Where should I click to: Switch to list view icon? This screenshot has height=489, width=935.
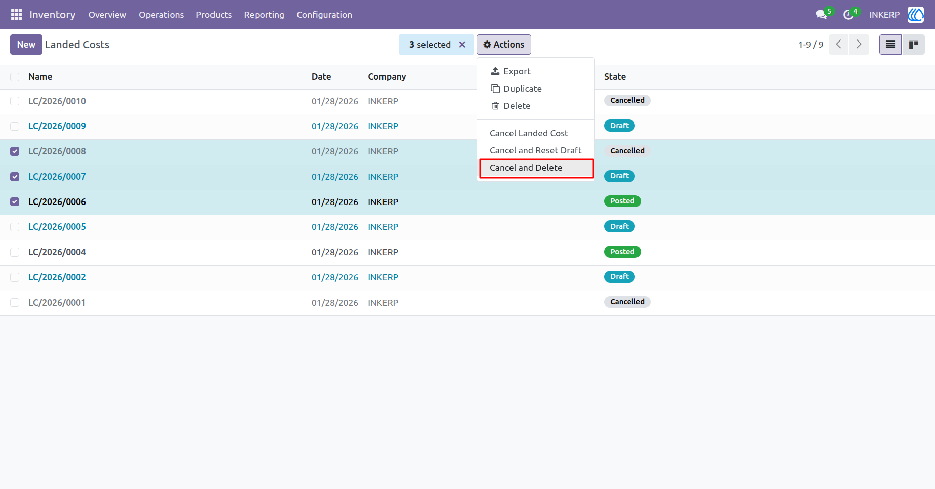(890, 45)
